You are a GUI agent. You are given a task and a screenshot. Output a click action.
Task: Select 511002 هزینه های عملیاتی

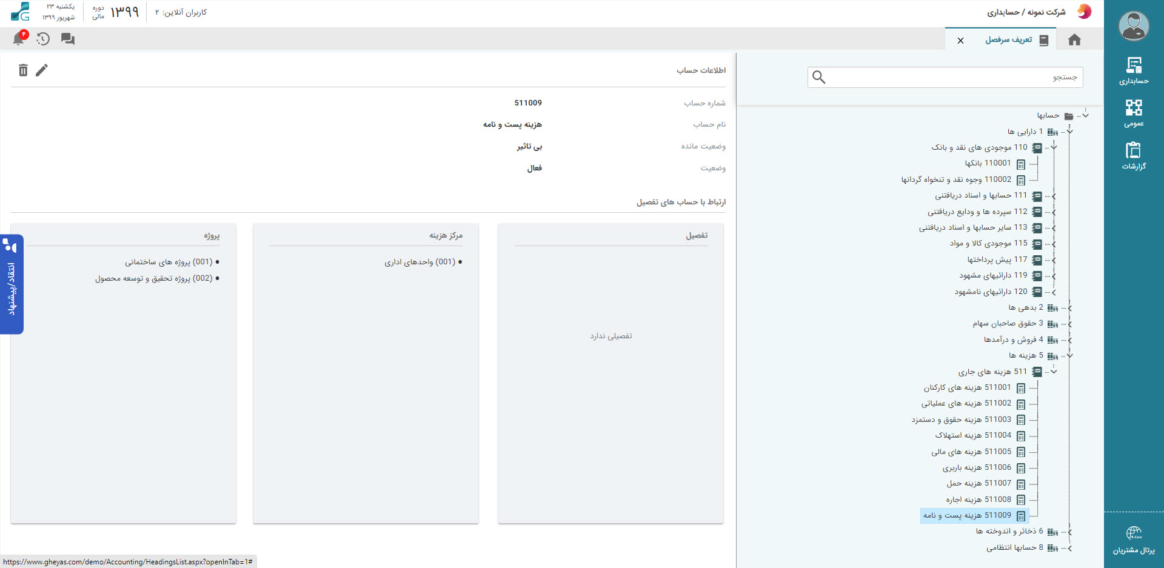966,403
